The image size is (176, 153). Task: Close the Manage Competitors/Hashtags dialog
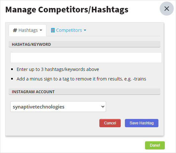(166, 9)
